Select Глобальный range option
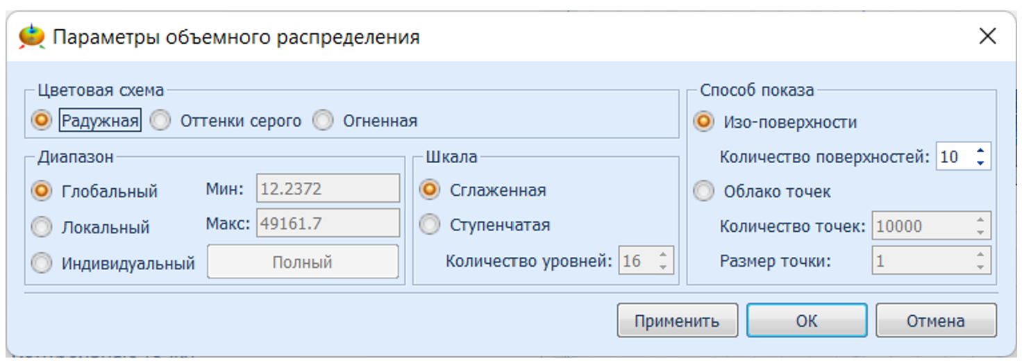Viewport: 1022px width, 361px height. click(42, 191)
